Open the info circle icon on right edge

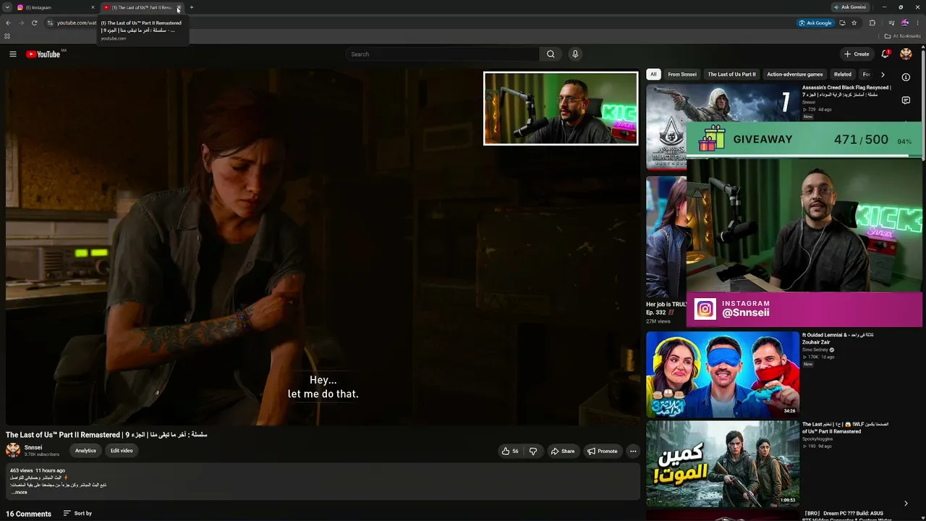pyautogui.click(x=906, y=77)
